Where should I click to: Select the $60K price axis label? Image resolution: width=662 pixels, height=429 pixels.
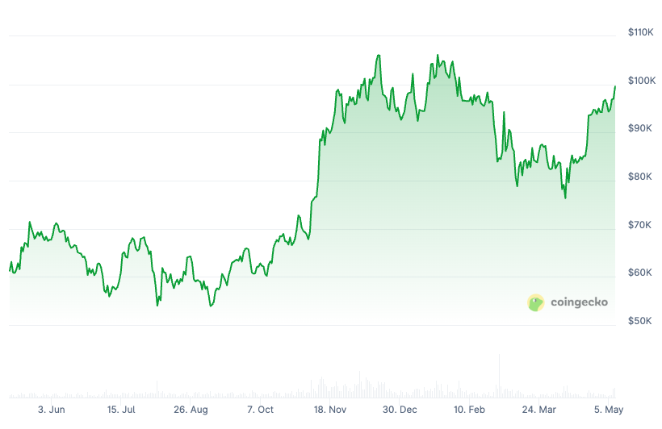coord(641,273)
